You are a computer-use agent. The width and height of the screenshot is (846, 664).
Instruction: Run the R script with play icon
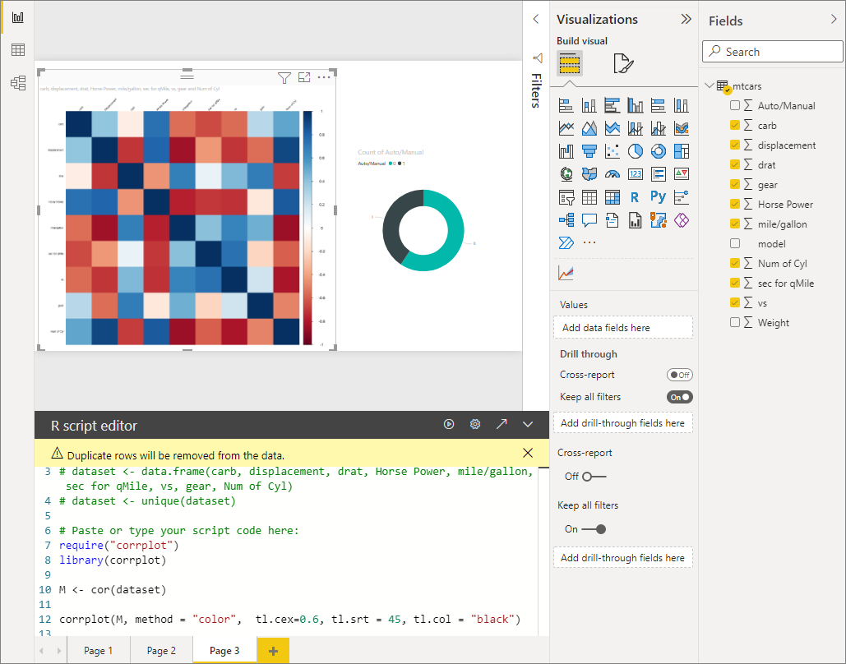(449, 424)
